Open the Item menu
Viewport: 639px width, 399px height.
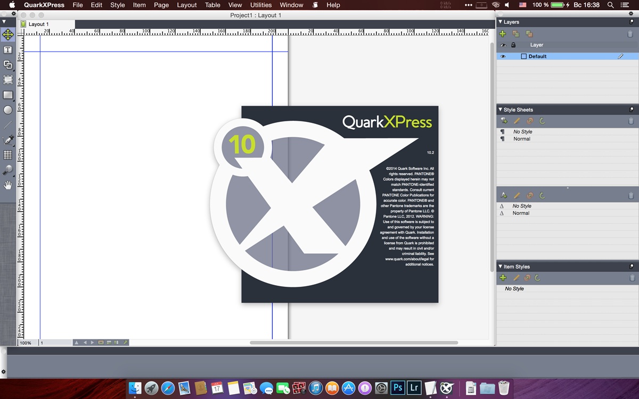pos(140,5)
